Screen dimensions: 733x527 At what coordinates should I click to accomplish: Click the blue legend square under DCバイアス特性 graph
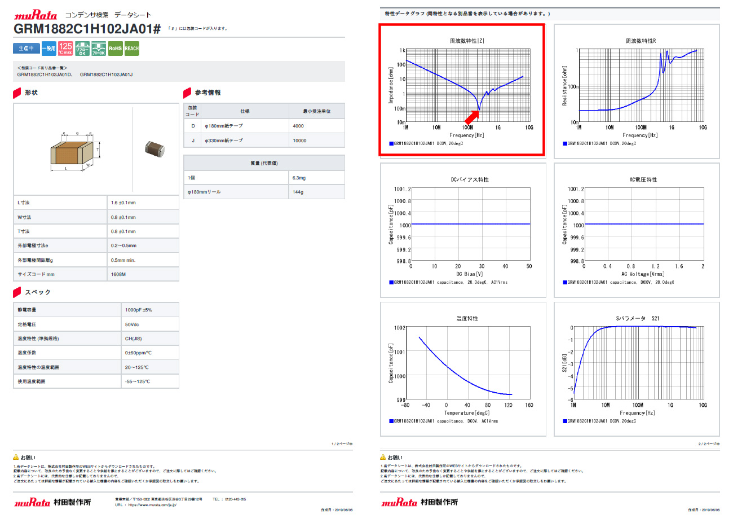pos(391,283)
